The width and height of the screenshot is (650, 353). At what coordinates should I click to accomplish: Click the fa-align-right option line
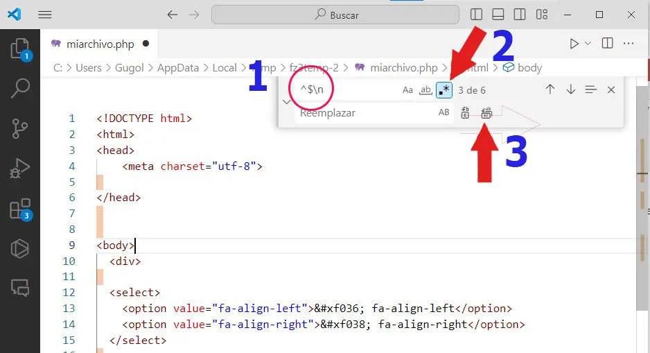[x=324, y=325]
